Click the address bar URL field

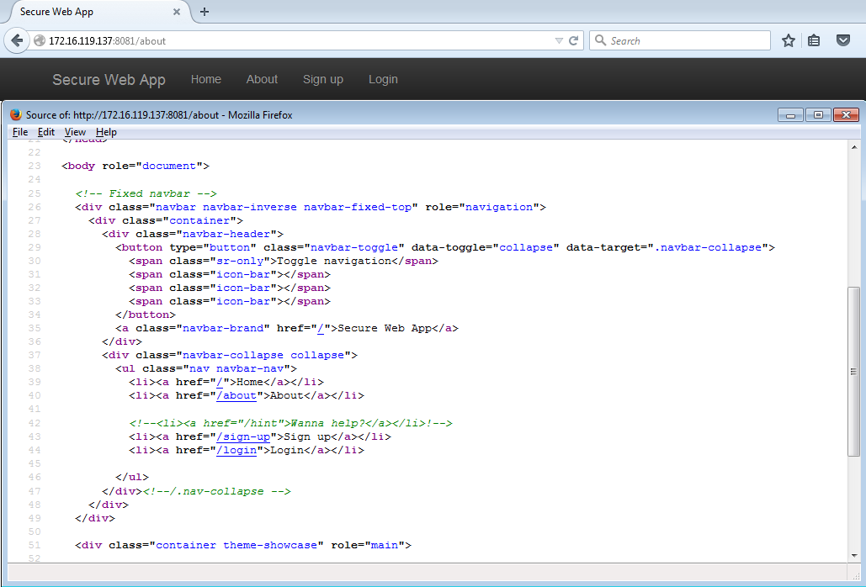coord(298,40)
